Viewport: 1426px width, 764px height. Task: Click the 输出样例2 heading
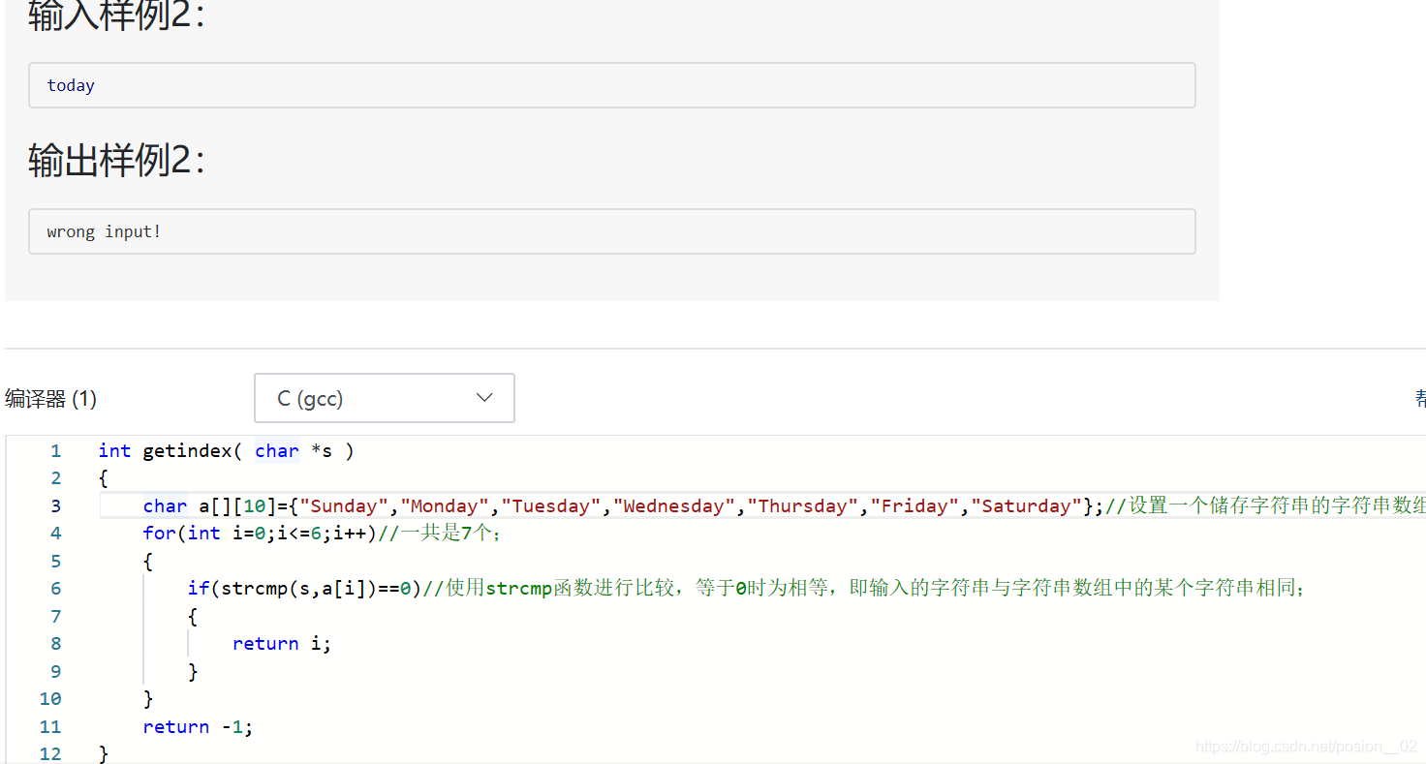(x=117, y=160)
